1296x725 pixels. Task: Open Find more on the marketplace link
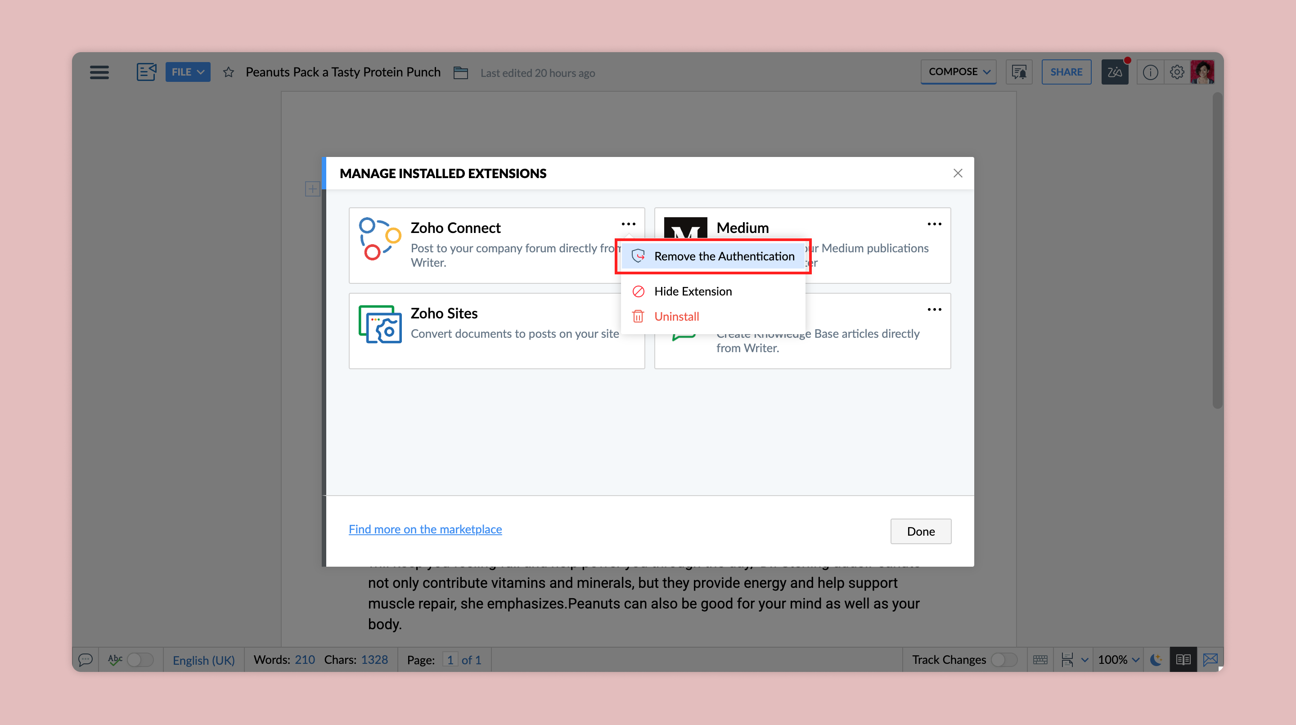(x=425, y=529)
